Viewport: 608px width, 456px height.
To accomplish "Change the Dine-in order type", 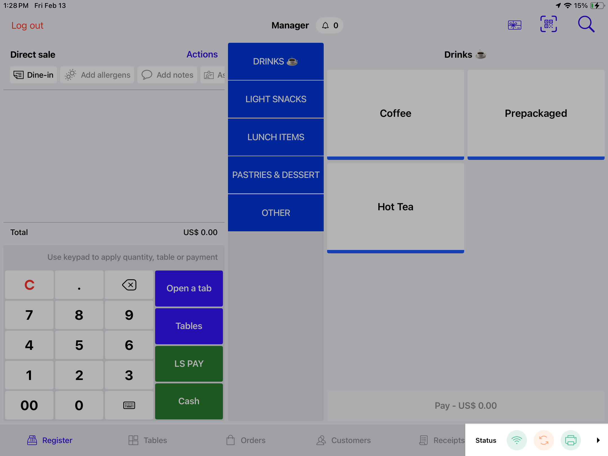I will tap(33, 75).
